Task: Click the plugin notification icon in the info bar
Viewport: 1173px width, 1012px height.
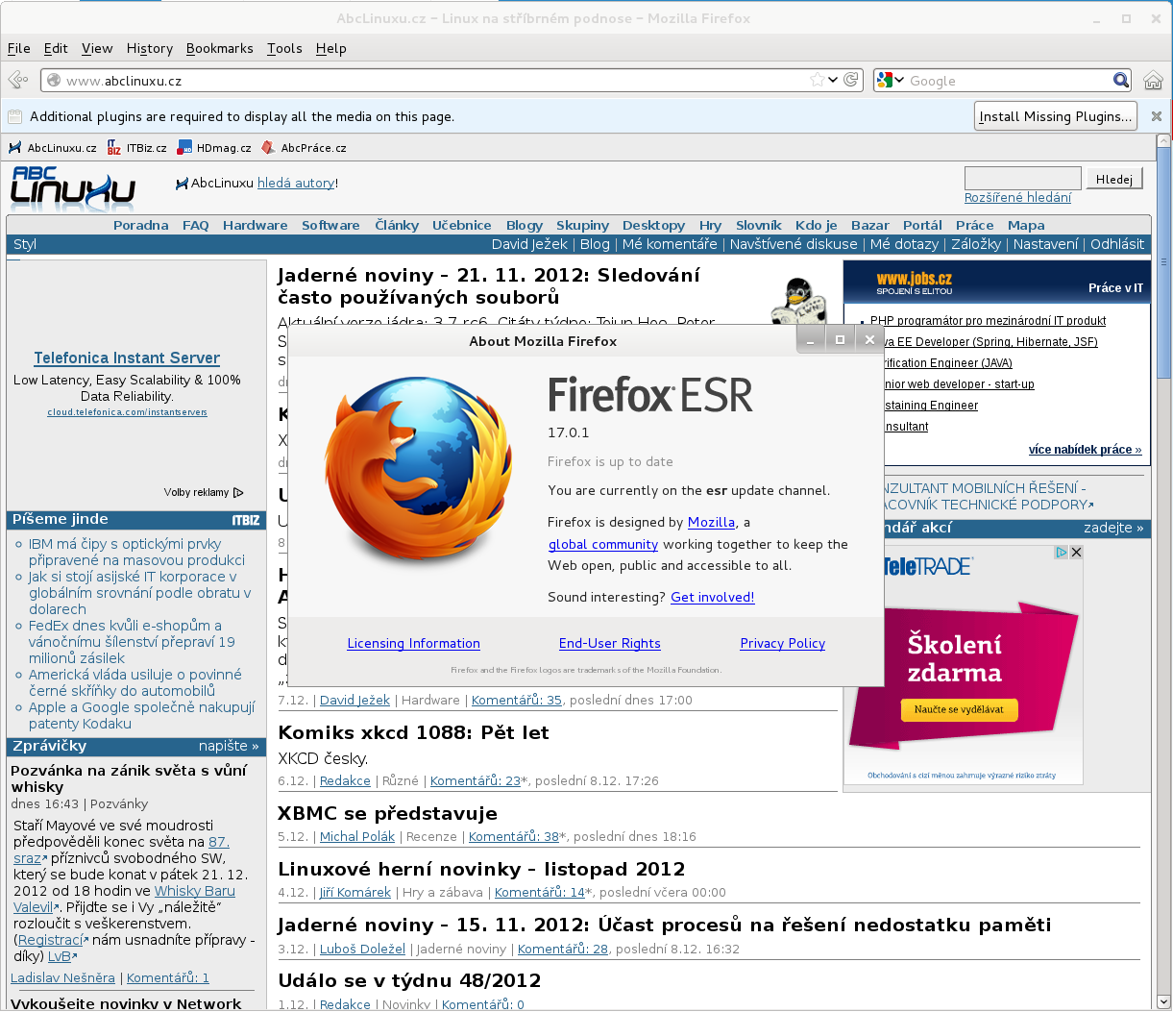Action: pyautogui.click(x=14, y=116)
